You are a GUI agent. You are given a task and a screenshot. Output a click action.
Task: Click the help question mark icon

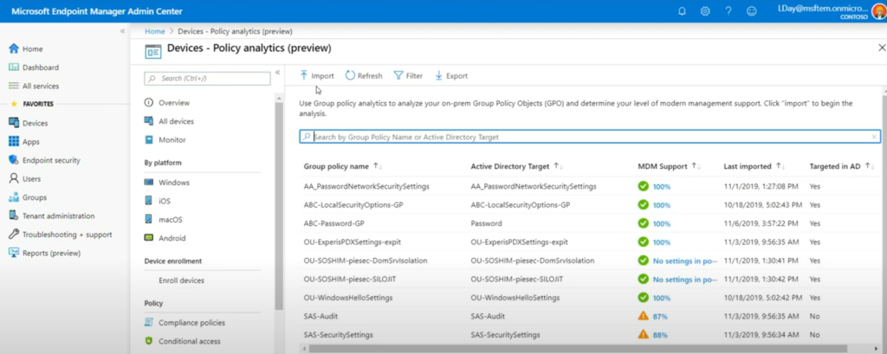(728, 11)
